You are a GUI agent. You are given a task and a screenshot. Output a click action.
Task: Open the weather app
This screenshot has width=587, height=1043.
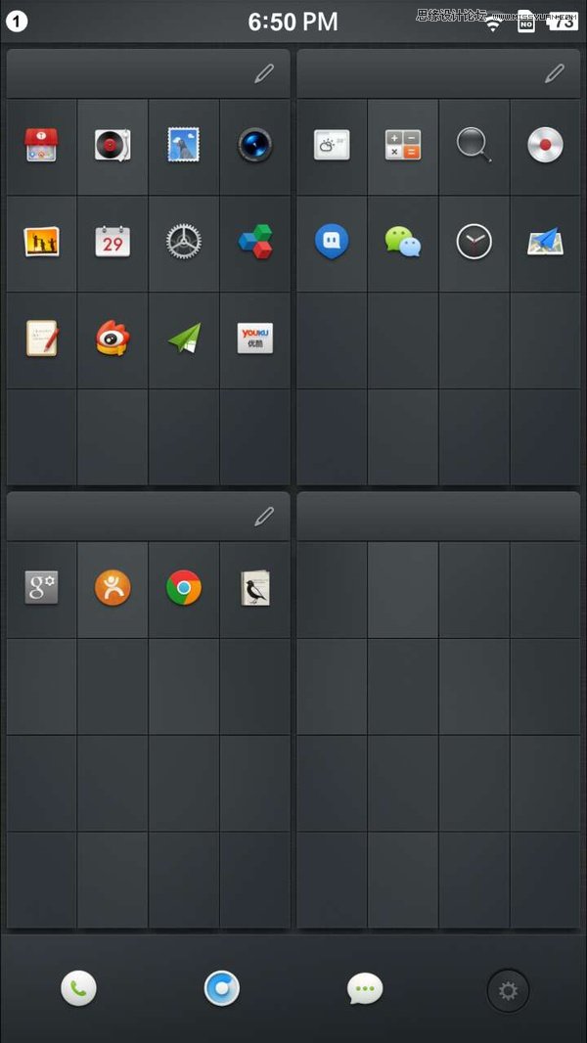tap(332, 145)
